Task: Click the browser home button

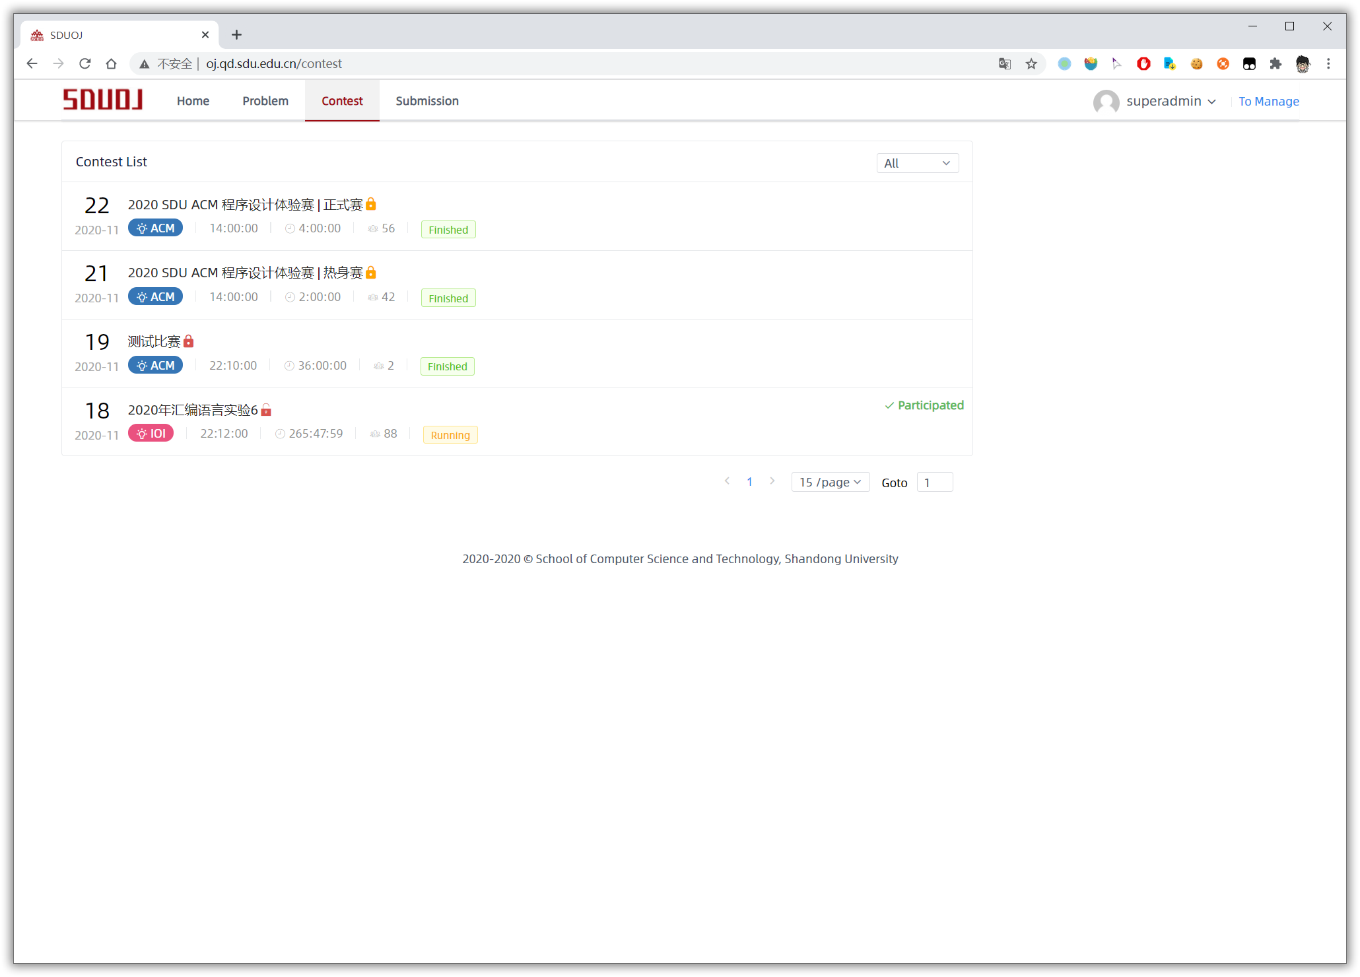Action: [x=111, y=64]
